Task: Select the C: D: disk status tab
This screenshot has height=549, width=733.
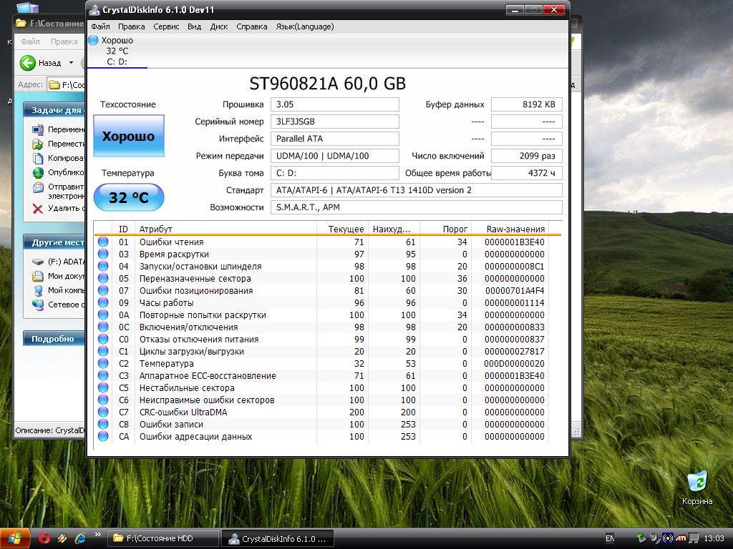Action: click(x=117, y=51)
